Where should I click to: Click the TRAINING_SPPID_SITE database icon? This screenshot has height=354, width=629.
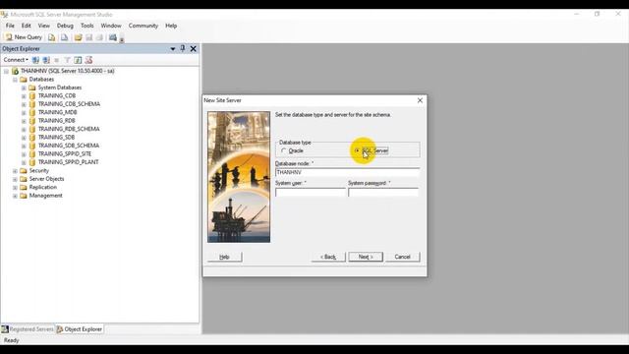pyautogui.click(x=32, y=154)
